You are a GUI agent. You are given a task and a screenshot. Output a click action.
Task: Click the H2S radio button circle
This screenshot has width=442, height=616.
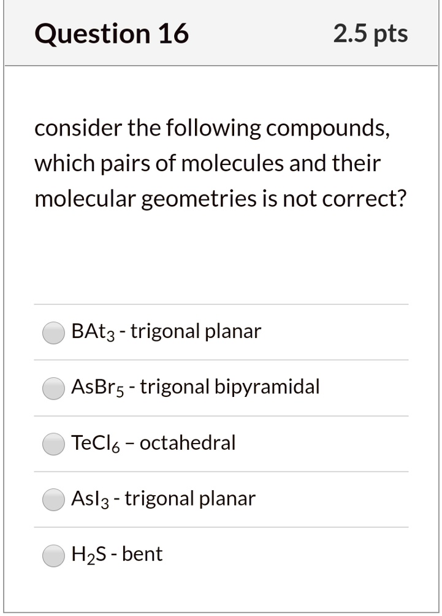pos(53,554)
